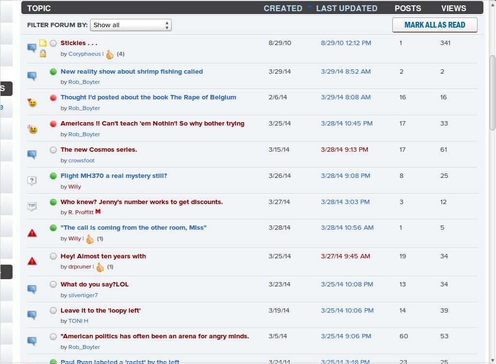Sort topics by Last Updated column
The height and width of the screenshot is (364, 496).
[347, 8]
